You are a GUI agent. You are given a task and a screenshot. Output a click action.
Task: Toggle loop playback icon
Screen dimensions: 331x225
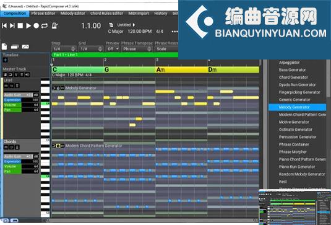click(45, 25)
